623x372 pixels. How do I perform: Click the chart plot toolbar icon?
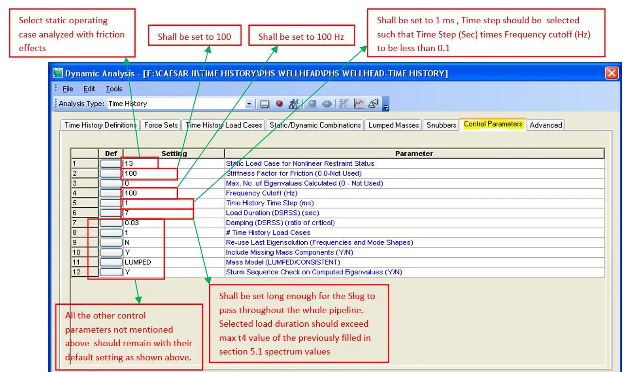359,104
